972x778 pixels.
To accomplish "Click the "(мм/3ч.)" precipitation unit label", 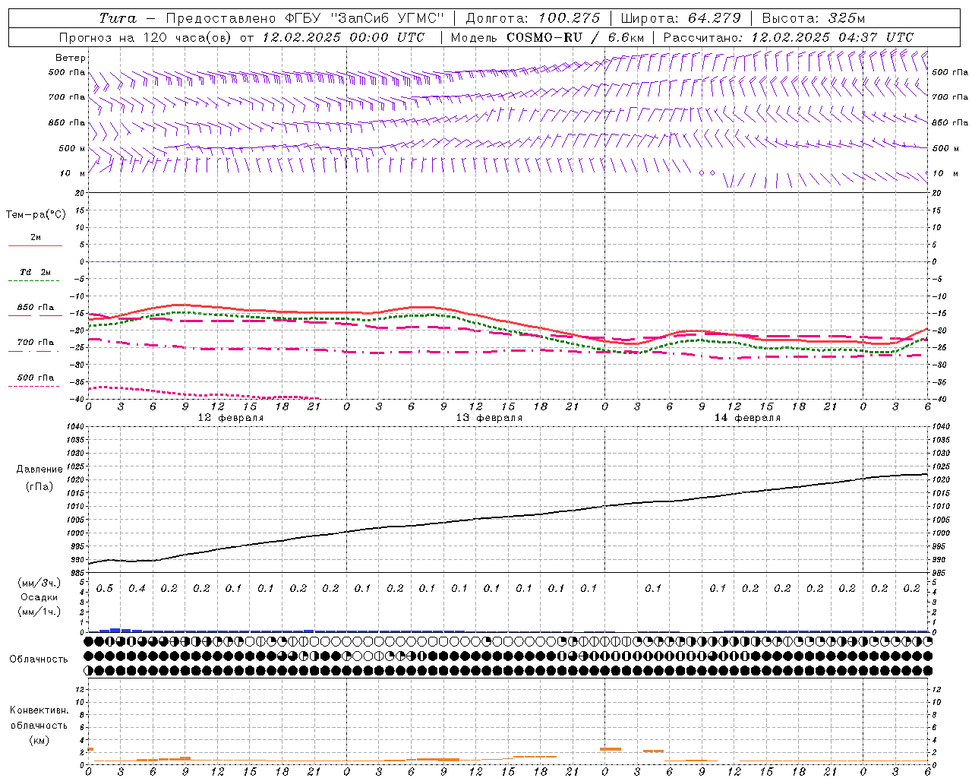I will tap(39, 583).
